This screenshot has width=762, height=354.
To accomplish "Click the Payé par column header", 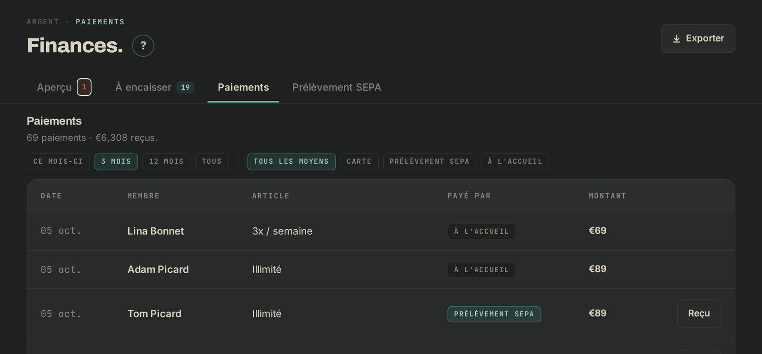I will click(x=469, y=196).
